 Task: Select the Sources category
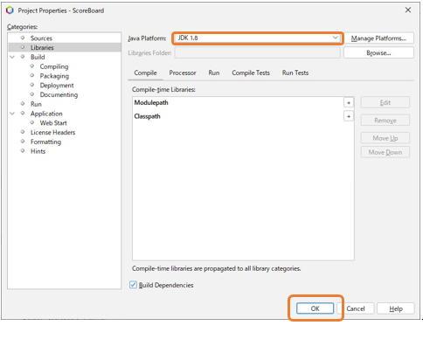click(41, 38)
